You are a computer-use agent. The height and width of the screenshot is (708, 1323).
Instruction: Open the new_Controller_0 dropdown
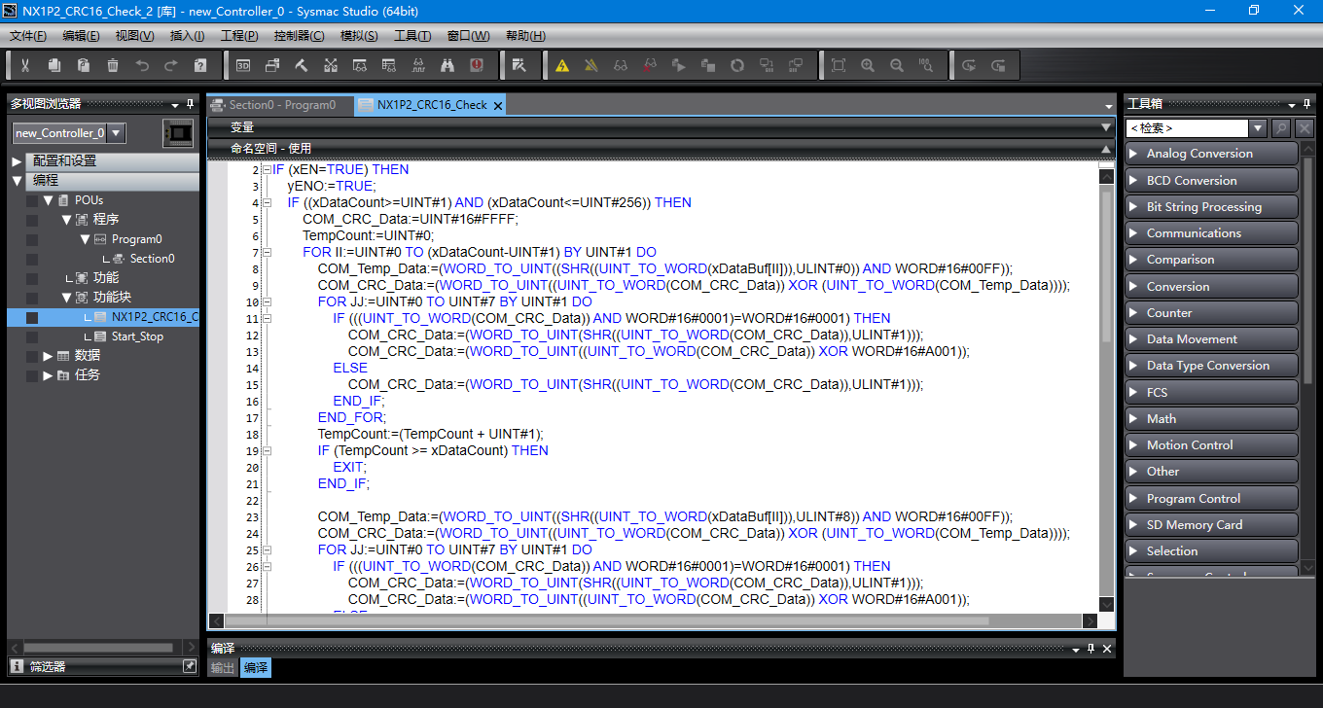[116, 133]
